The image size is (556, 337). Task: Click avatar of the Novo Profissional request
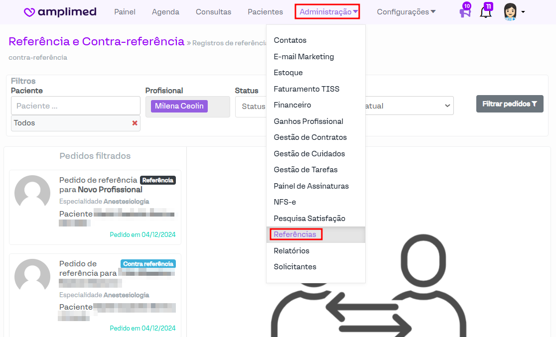tap(32, 193)
